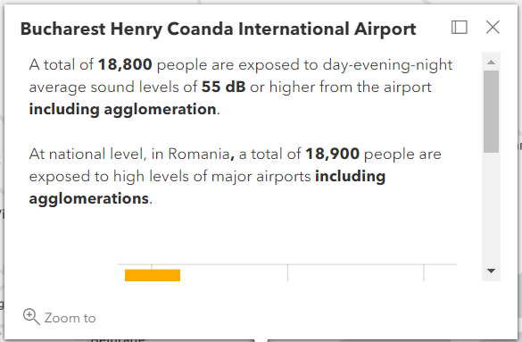Click the middle chart gridline
Image resolution: width=522 pixels, height=342 pixels.
point(287,272)
